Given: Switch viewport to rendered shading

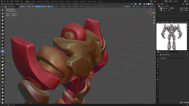Looking at the screenshot, I should (152, 4).
